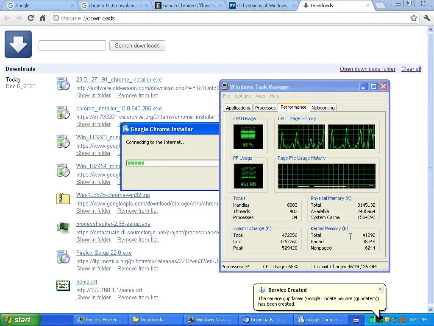This screenshot has width=434, height=326.
Task: Open the chrome_installer_10.0.648.205.exe download link
Action: (x=119, y=108)
